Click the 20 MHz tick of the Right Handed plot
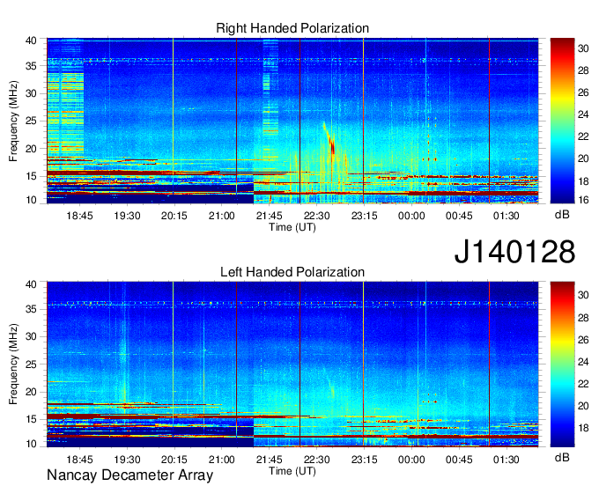599x486 pixels. click(31, 149)
